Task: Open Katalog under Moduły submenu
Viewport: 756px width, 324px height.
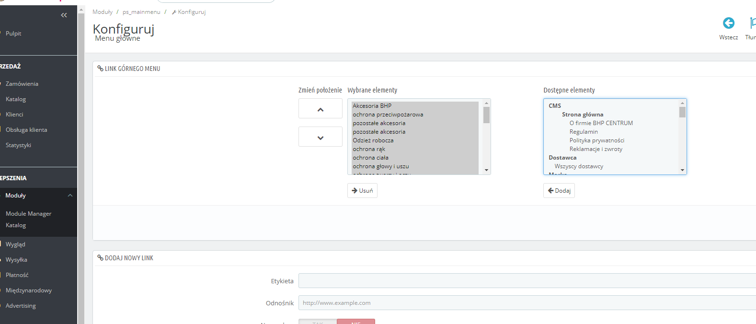Action: pyautogui.click(x=16, y=225)
